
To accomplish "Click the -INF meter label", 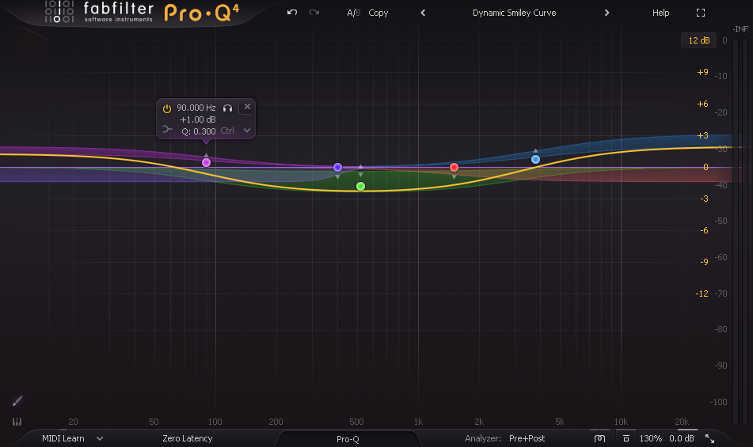I will coord(740,28).
